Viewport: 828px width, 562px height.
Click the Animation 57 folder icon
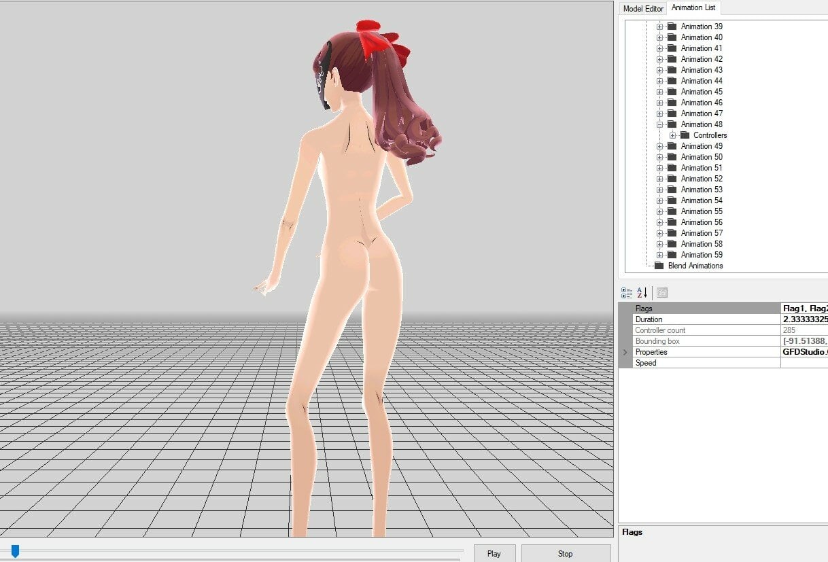click(x=672, y=233)
